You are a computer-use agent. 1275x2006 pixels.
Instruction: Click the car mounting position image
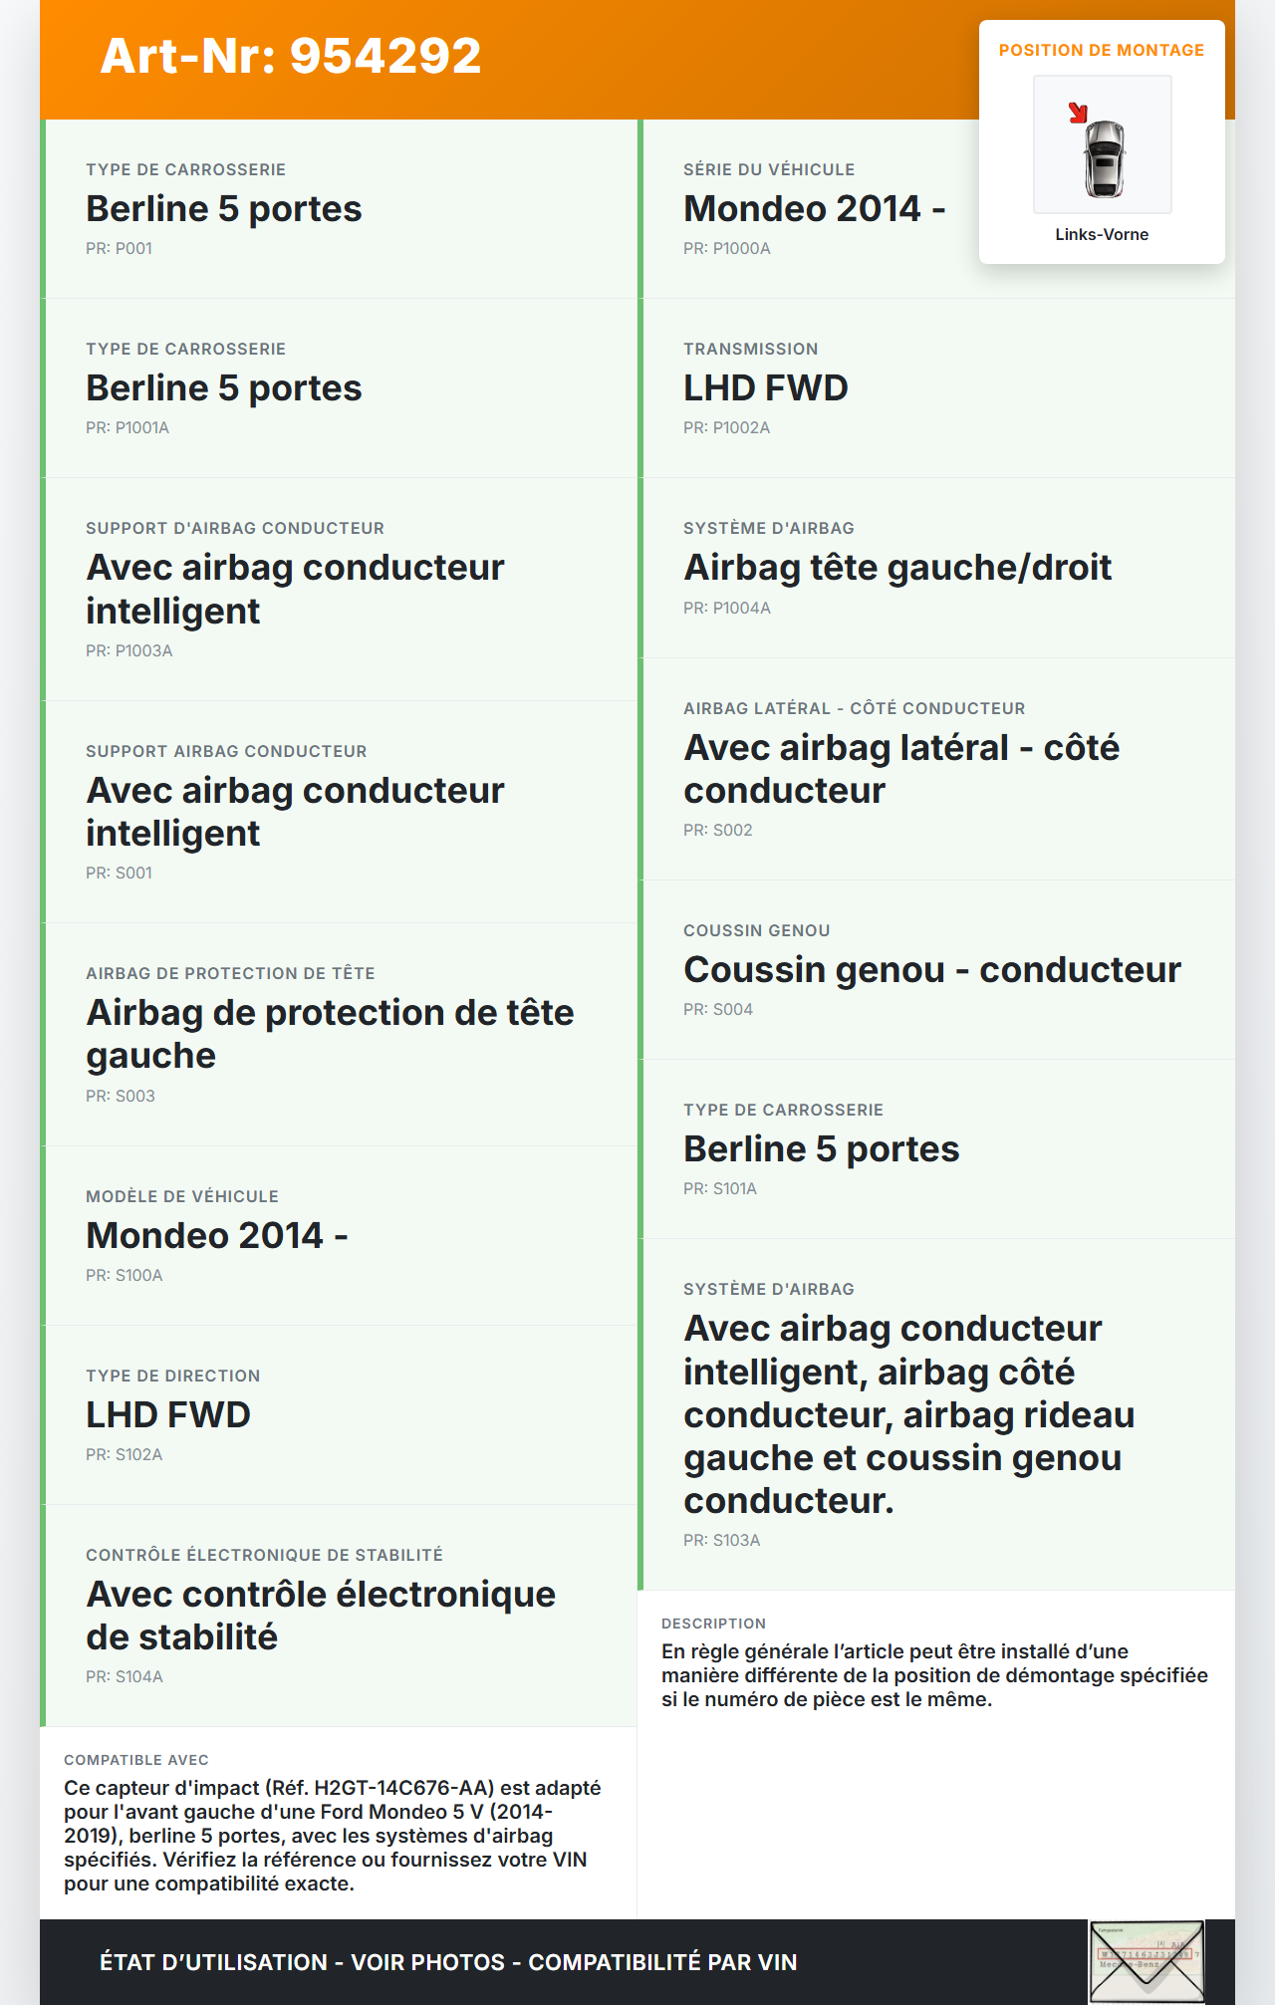pos(1103,145)
